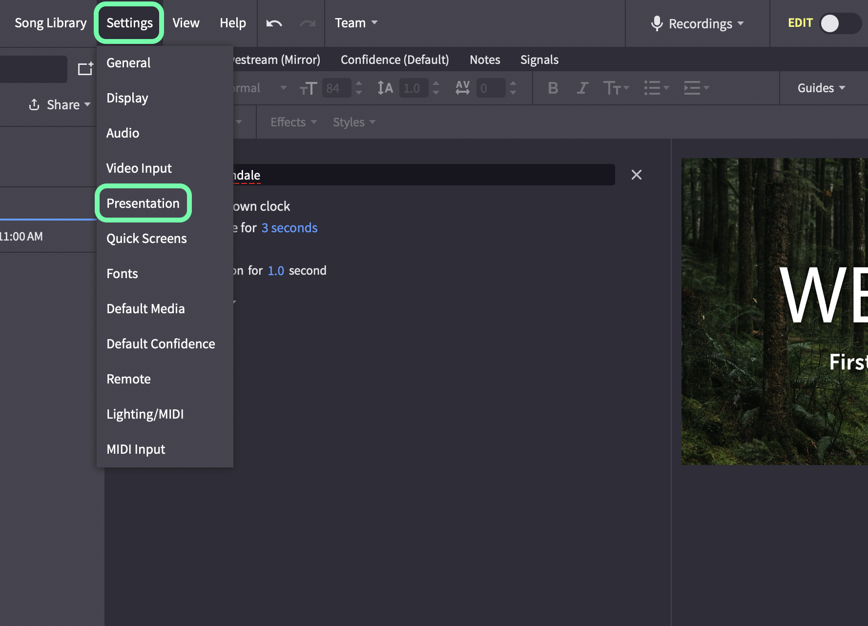Click the letter spacing AV icon
This screenshot has width=868, height=626.
[462, 88]
